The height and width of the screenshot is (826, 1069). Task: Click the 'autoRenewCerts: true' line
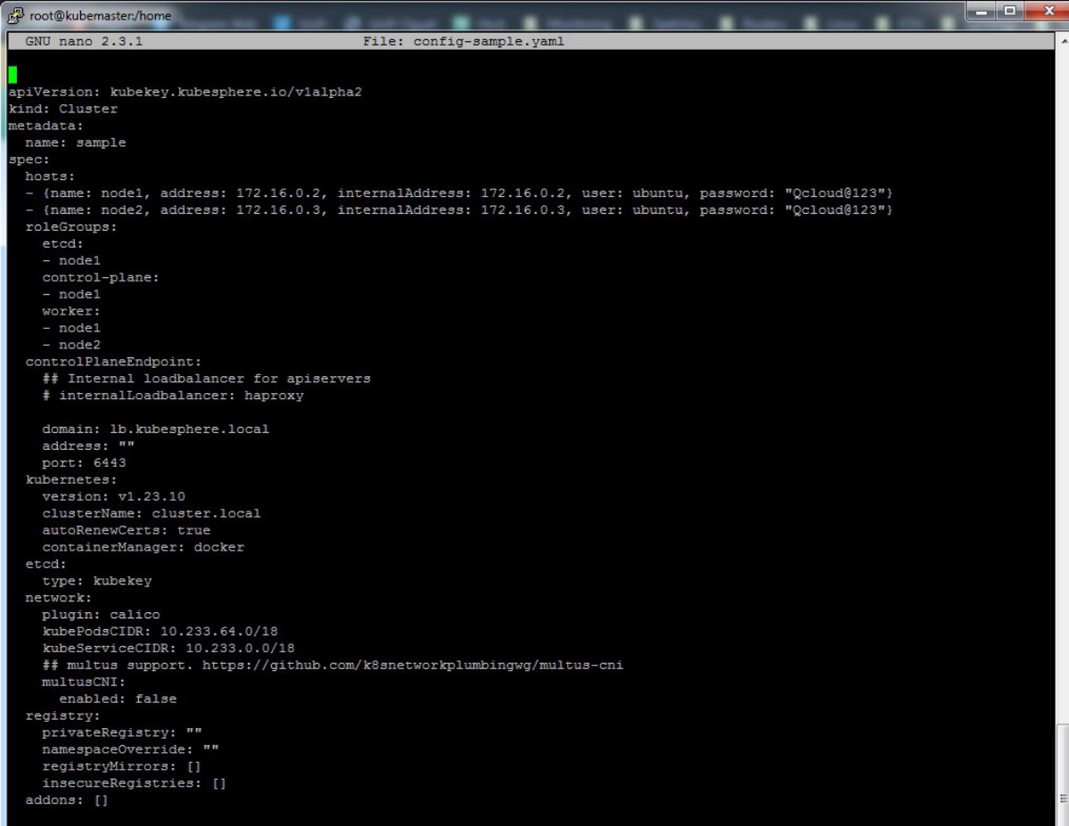click(x=126, y=530)
